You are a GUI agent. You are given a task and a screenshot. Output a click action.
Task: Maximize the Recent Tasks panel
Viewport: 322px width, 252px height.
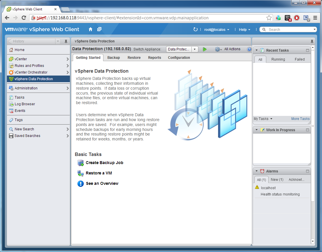(308, 50)
